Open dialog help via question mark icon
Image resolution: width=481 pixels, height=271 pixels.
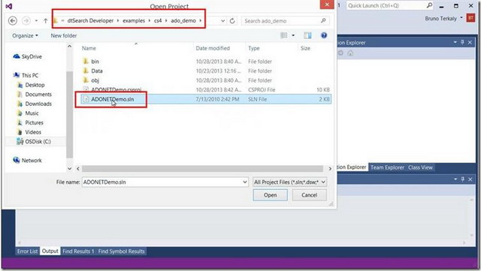click(324, 35)
